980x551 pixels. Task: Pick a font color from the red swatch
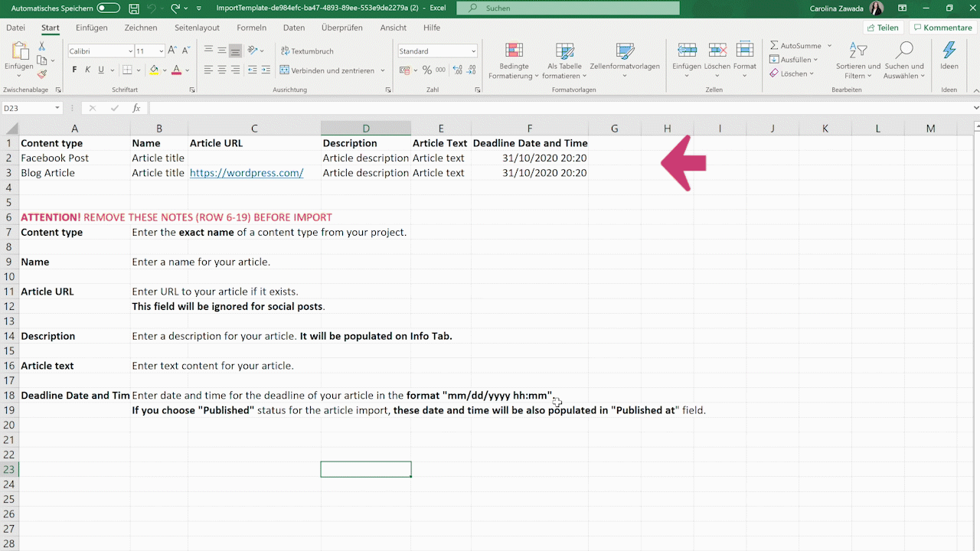[175, 70]
